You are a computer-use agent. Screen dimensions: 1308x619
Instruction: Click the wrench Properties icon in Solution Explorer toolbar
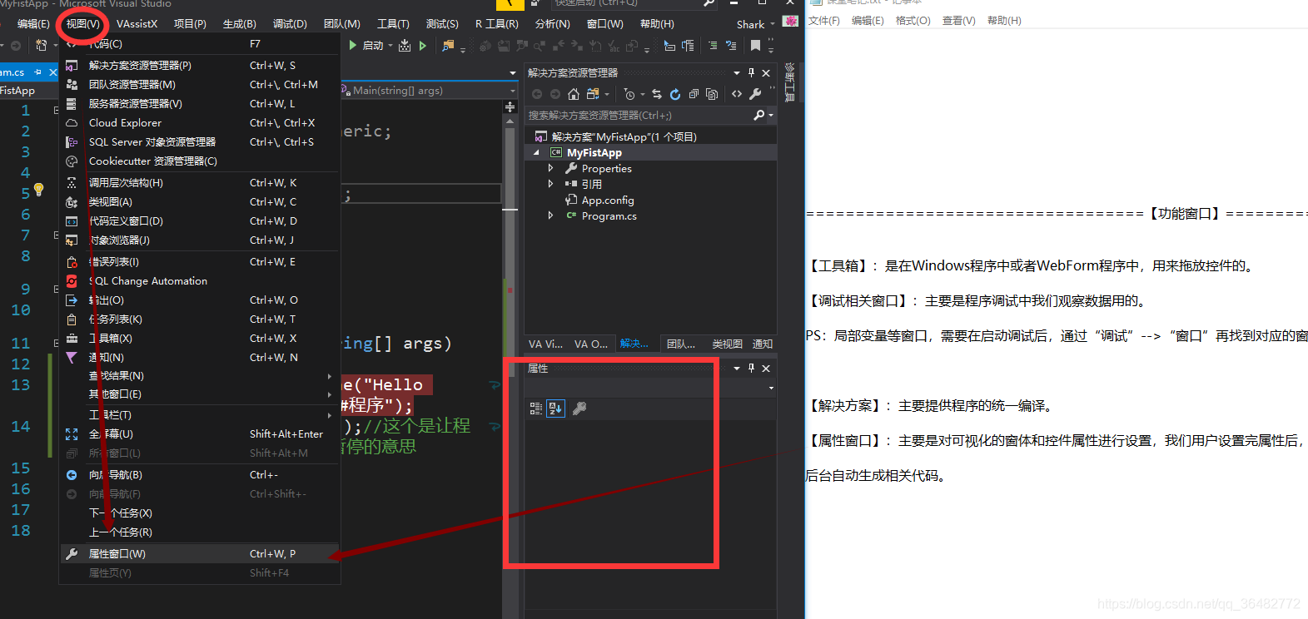[x=756, y=94]
